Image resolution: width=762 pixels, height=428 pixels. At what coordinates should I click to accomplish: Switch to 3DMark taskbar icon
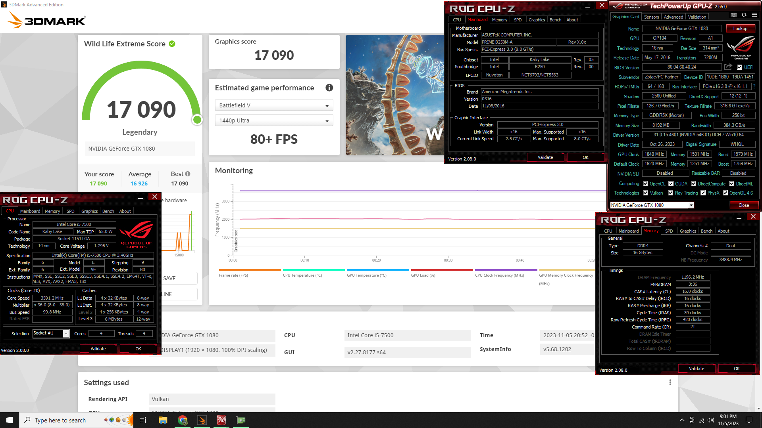[x=202, y=420]
